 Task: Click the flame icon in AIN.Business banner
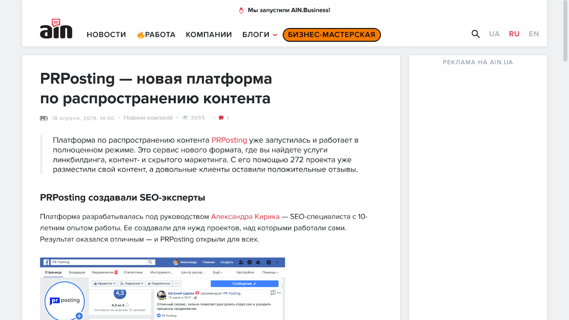point(241,10)
